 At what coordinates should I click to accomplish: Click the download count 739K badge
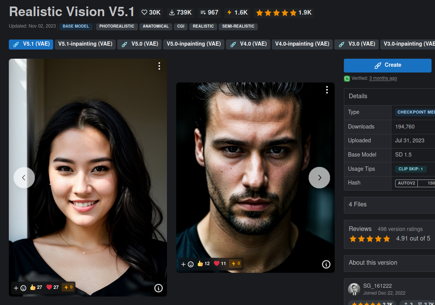180,13
